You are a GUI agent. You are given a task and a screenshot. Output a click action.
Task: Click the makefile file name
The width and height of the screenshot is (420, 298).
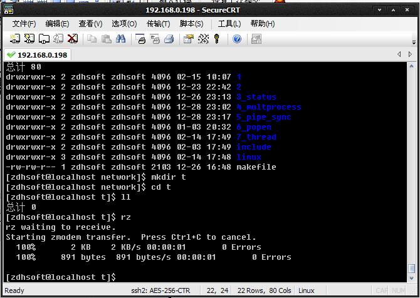256,167
